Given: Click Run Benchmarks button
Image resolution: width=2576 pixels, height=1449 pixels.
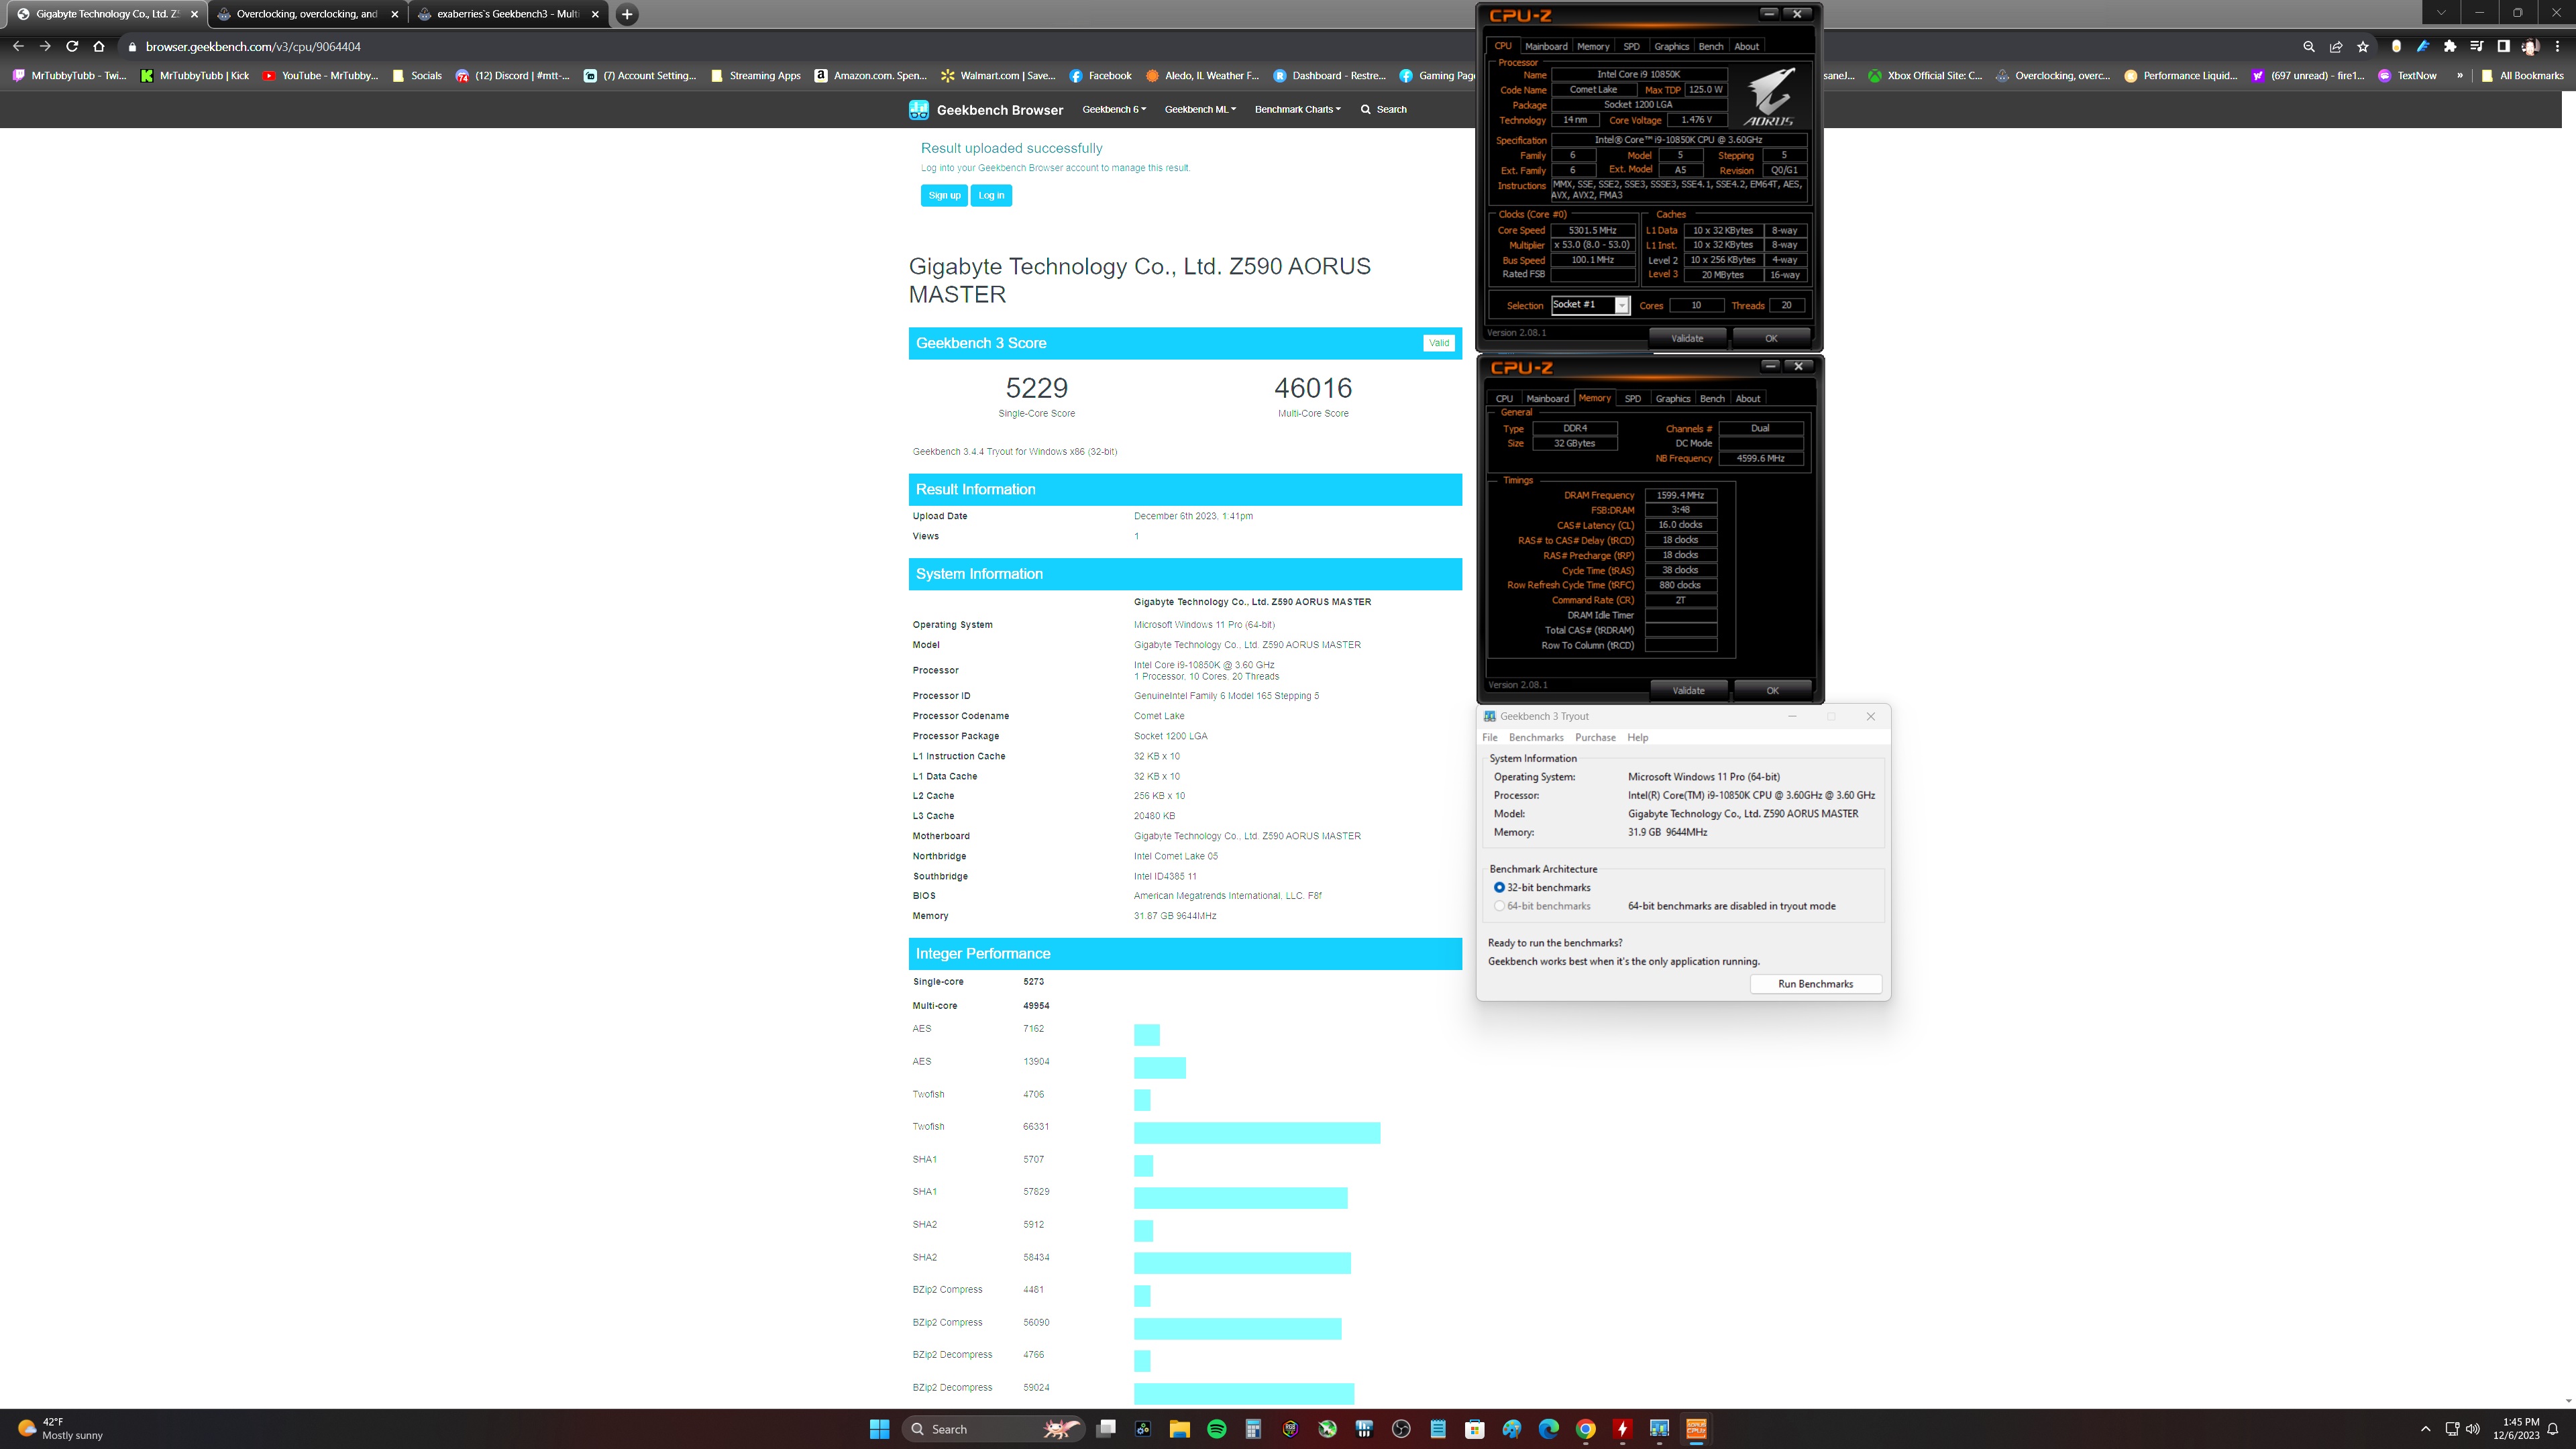Looking at the screenshot, I should 1815,984.
